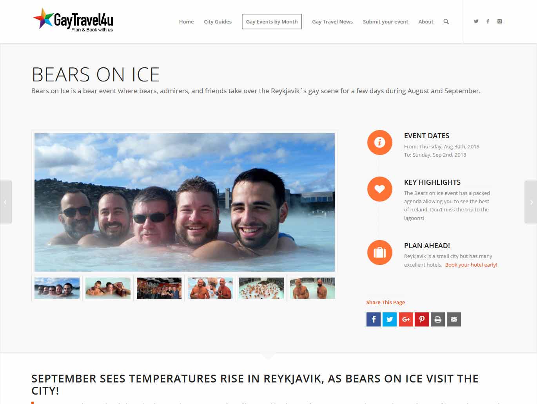Open Gay Events by Month menu
The height and width of the screenshot is (404, 537).
coord(272,22)
